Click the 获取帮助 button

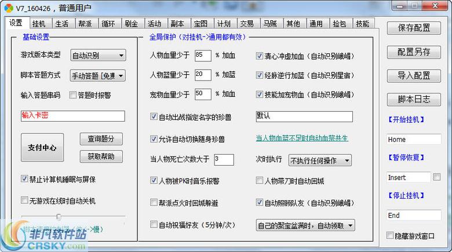[101, 156]
